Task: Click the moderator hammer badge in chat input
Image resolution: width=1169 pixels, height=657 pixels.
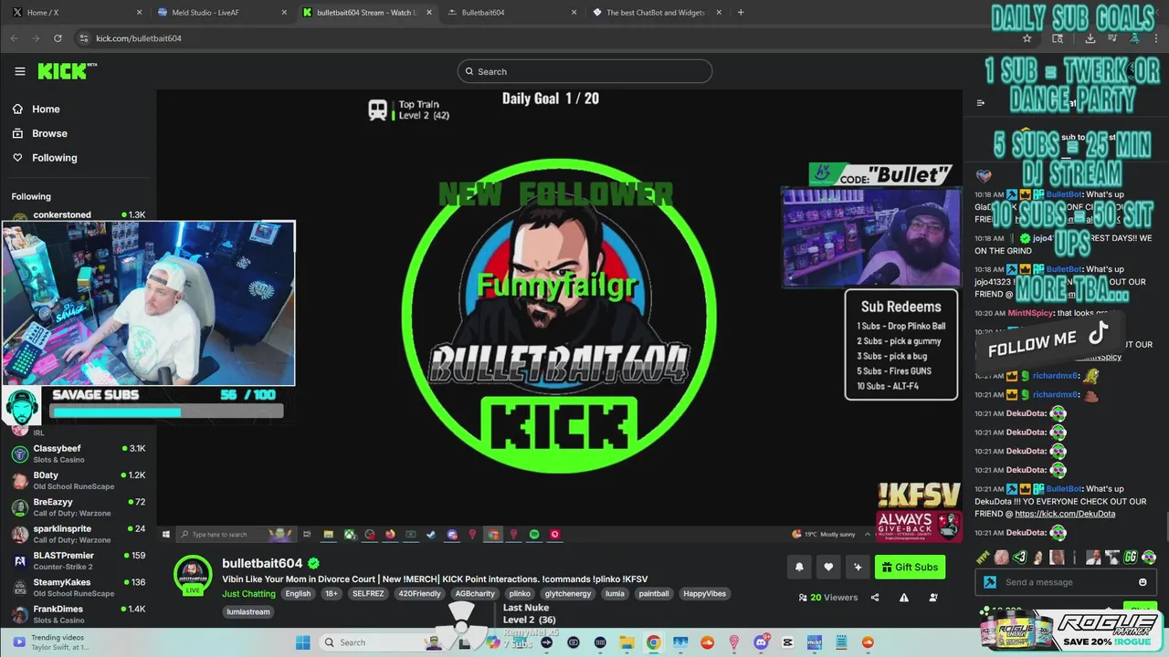Action: click(990, 582)
